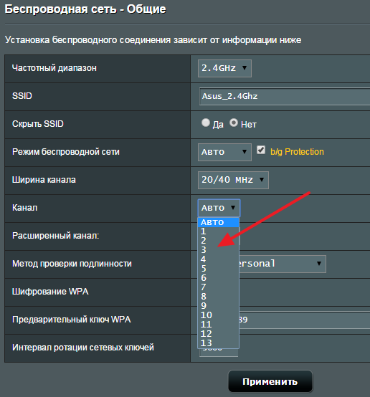
Task: Click the Шифрование WPA label
Action: coord(50,292)
